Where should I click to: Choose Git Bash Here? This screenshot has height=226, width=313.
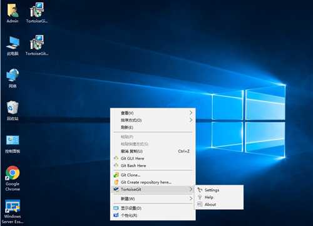[153, 165]
